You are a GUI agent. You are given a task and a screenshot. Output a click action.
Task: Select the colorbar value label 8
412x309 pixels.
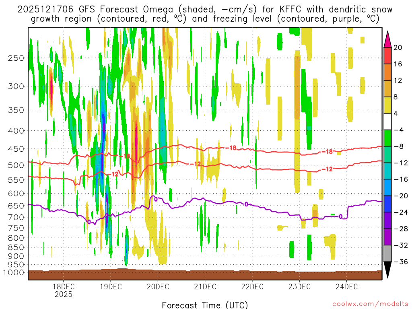(x=396, y=97)
